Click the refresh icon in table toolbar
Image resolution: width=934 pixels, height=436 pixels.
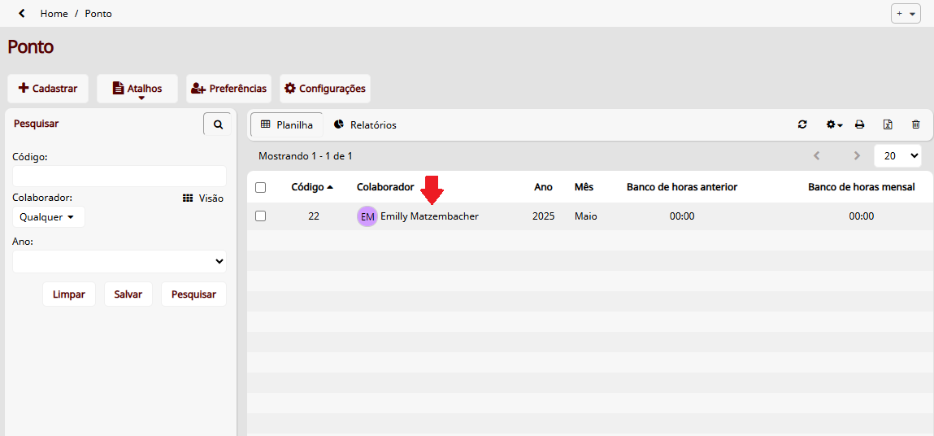point(802,124)
